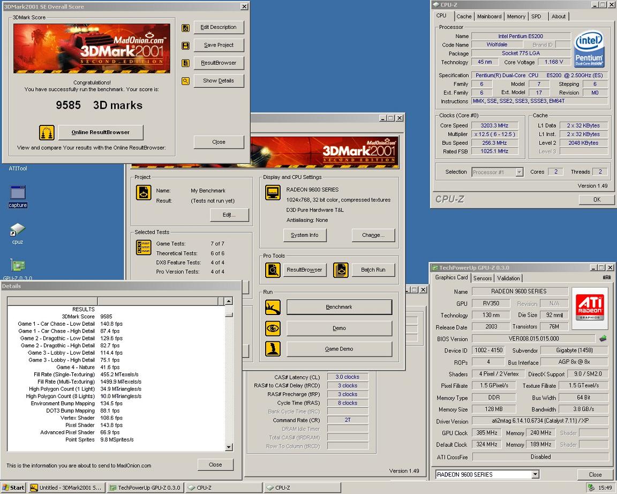Click the Show Details magnifier icon
The width and height of the screenshot is (617, 494).
(x=185, y=81)
